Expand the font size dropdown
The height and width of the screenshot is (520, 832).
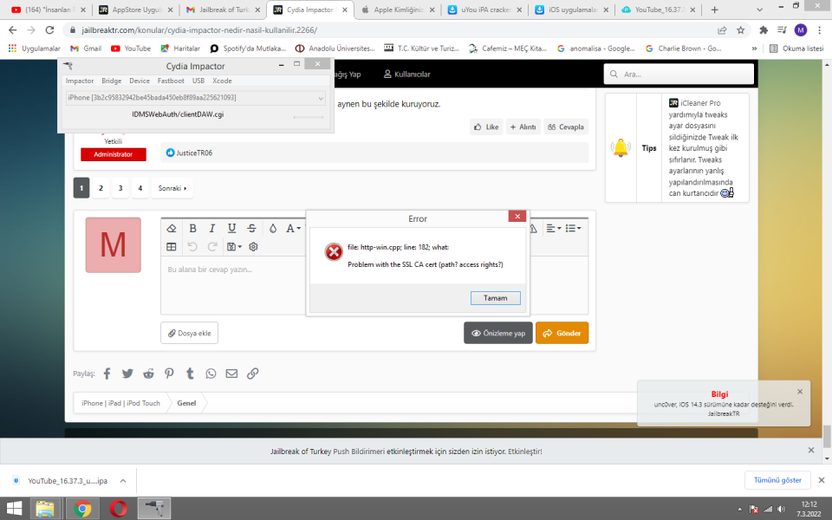pos(295,229)
